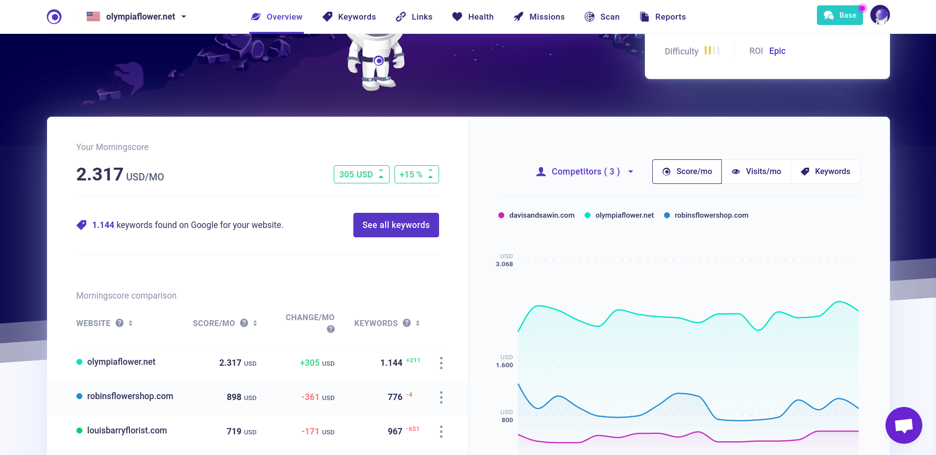
Task: Switch chart to Score/mo view
Action: click(x=687, y=172)
